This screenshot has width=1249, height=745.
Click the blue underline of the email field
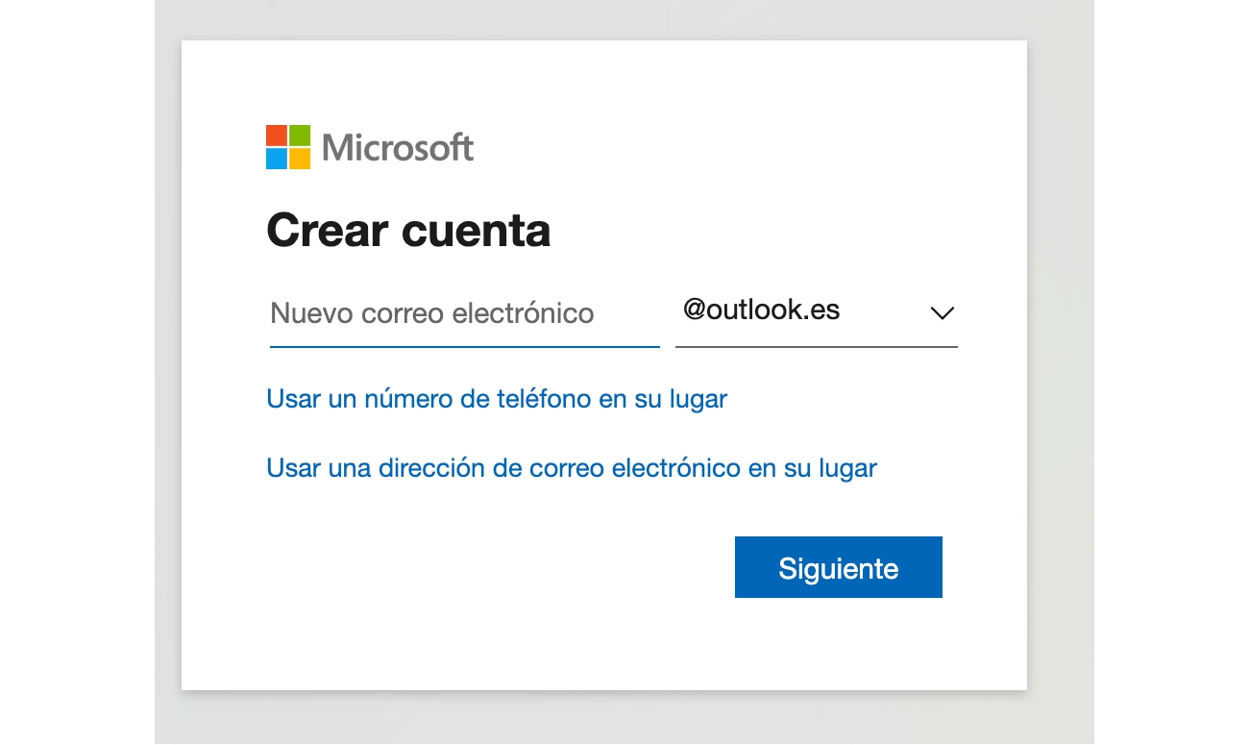click(x=465, y=346)
